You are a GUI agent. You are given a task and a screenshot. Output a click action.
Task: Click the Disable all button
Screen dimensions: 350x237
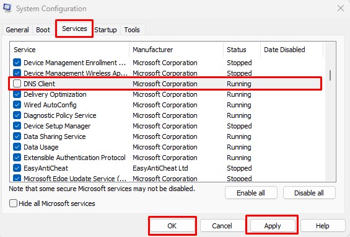[x=309, y=193]
